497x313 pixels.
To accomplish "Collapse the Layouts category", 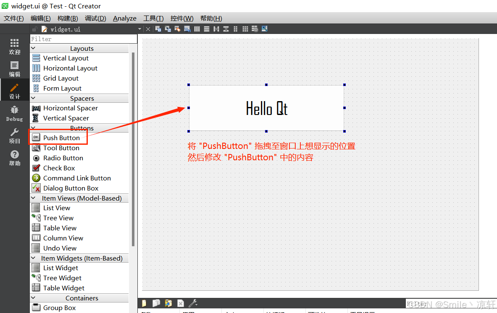I will pyautogui.click(x=33, y=48).
